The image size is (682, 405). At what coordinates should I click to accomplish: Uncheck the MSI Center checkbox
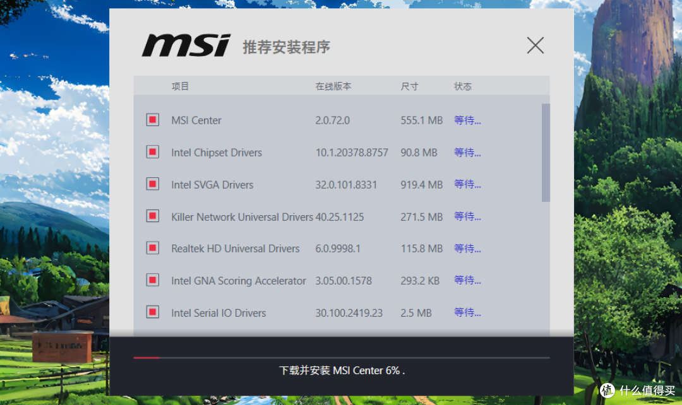pos(153,120)
